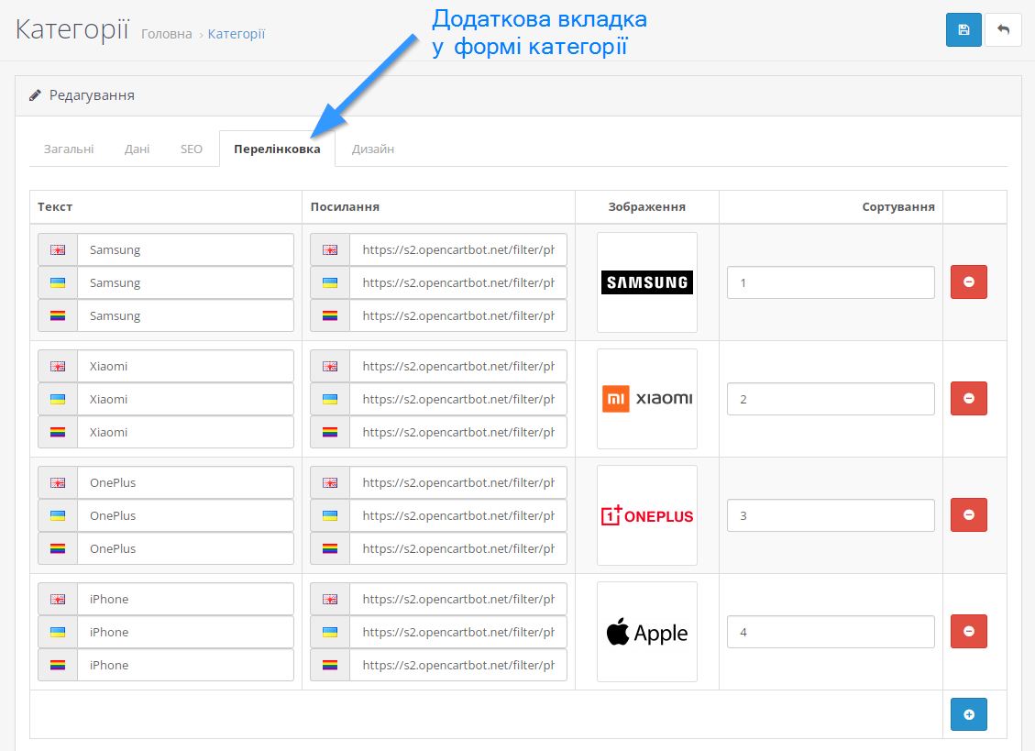Select OnePlus row link field with UK flag
The height and width of the screenshot is (751, 1035).
tap(458, 483)
